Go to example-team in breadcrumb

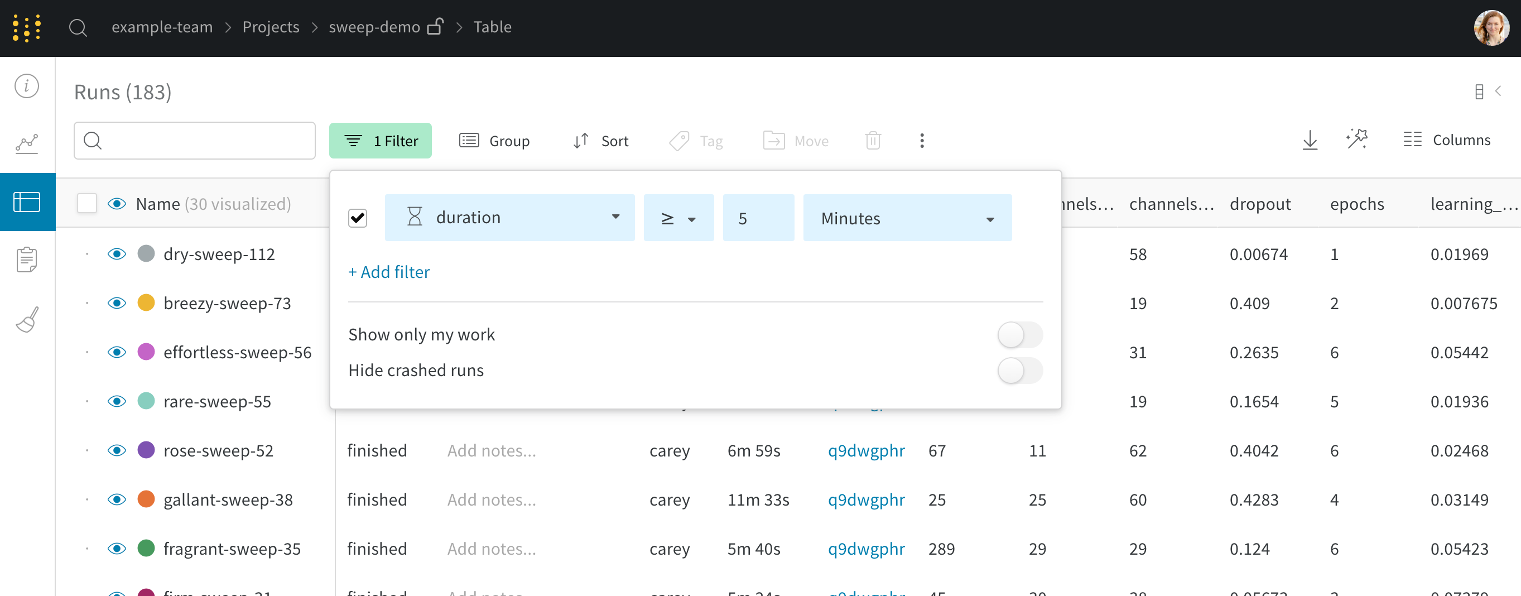tap(162, 27)
